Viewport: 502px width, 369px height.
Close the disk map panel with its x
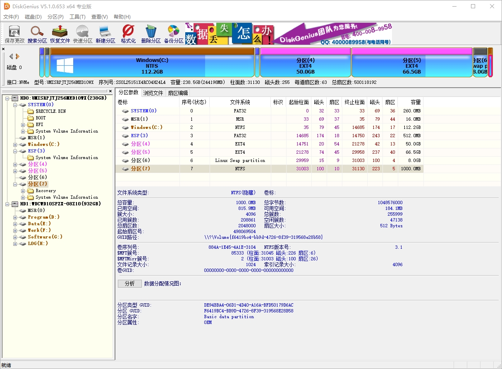3,49
